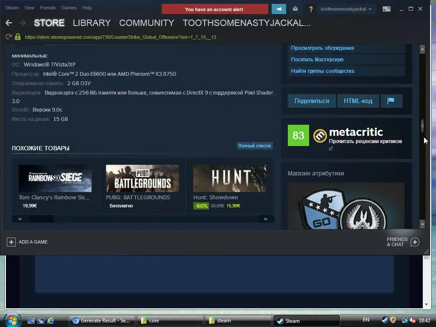The width and height of the screenshot is (436, 327).
Task: Click the HTML-код button
Action: [358, 100]
